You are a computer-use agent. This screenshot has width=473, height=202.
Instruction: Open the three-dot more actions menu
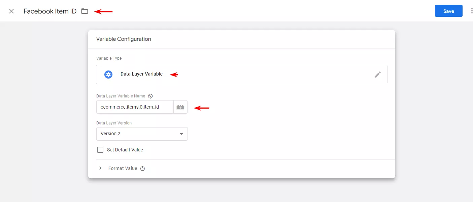coord(471,11)
